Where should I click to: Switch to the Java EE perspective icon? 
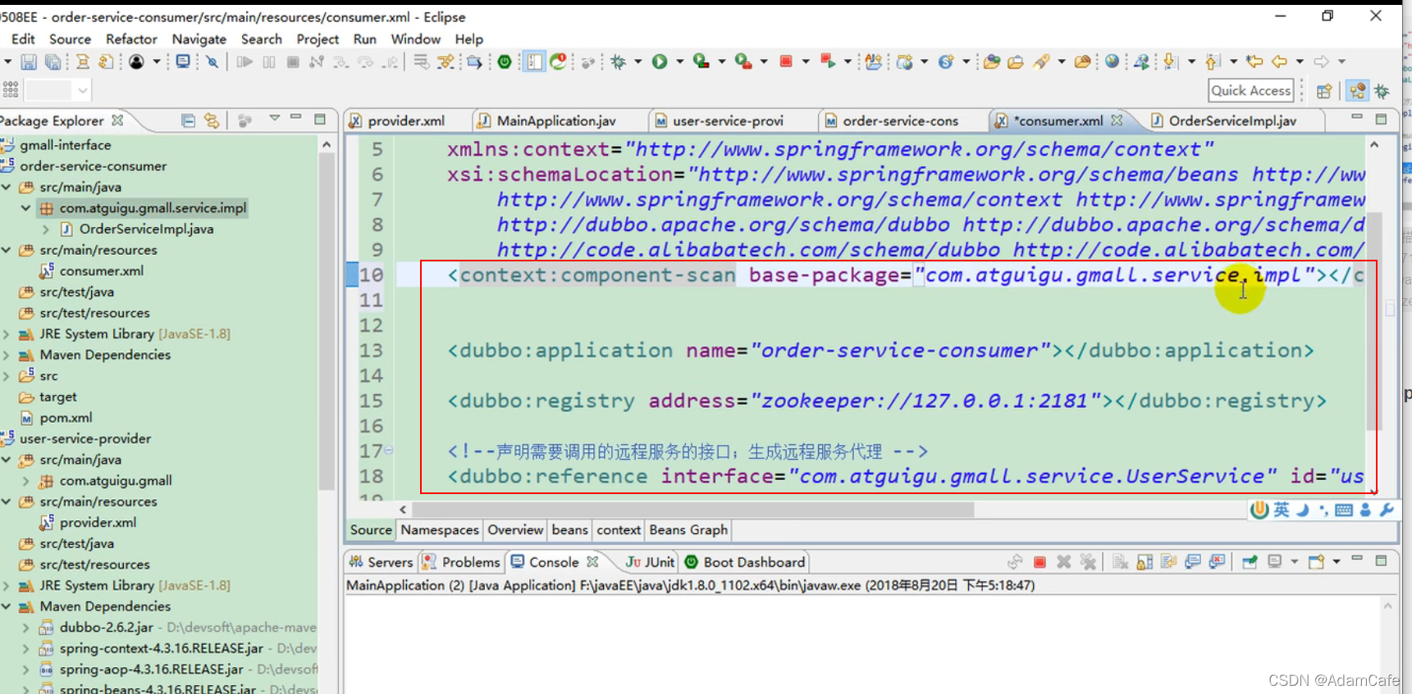click(1358, 91)
